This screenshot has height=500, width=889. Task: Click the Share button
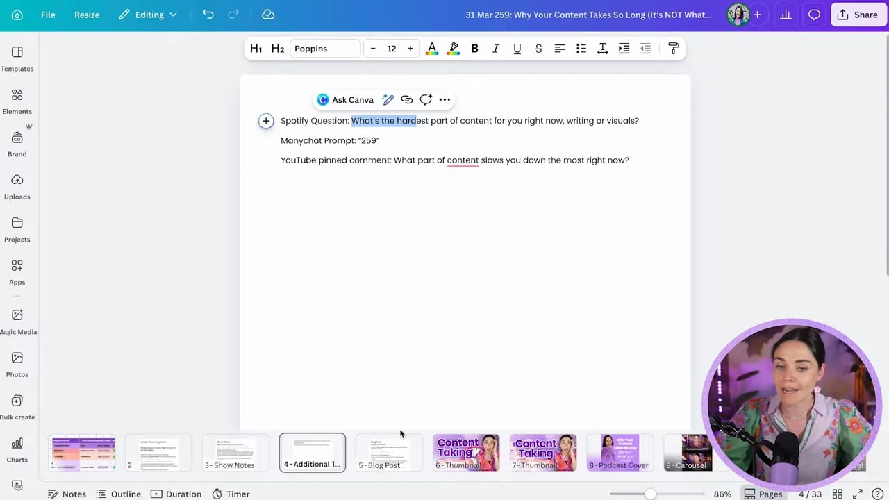click(x=858, y=15)
